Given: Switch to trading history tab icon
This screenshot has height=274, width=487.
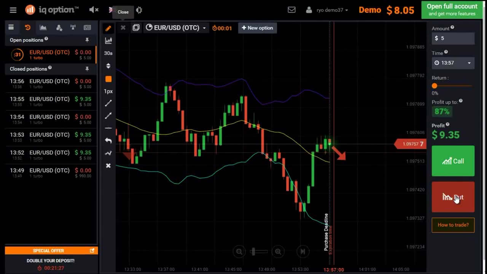Looking at the screenshot, I should click(27, 27).
